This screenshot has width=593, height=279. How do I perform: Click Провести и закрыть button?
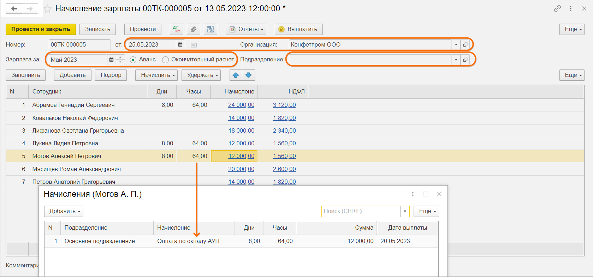pyautogui.click(x=41, y=29)
